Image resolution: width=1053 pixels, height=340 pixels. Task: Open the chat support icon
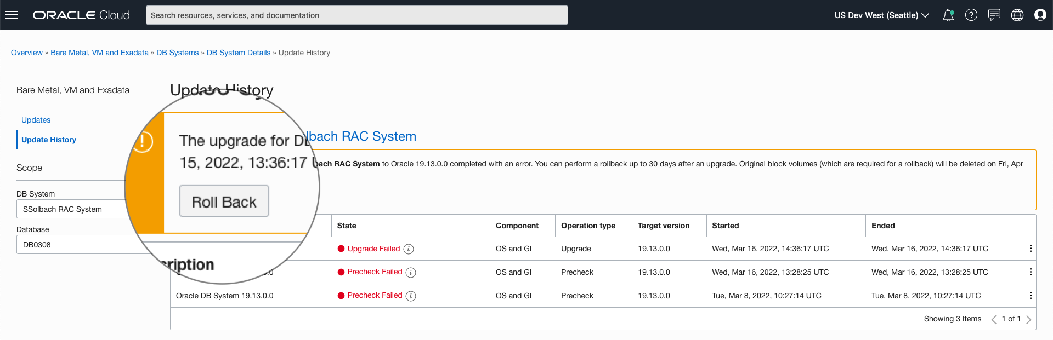(994, 15)
